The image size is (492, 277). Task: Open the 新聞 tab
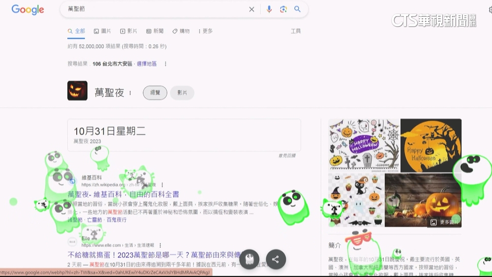154,31
